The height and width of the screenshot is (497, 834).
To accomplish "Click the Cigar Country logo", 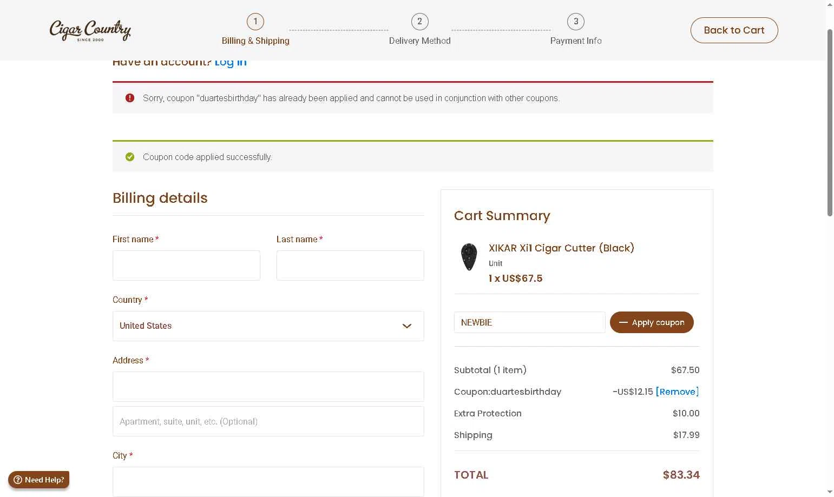I will [x=90, y=30].
